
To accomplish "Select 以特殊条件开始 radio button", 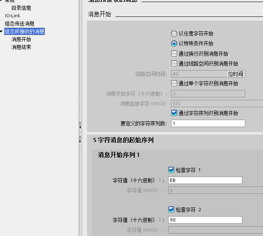I will 174,43.
